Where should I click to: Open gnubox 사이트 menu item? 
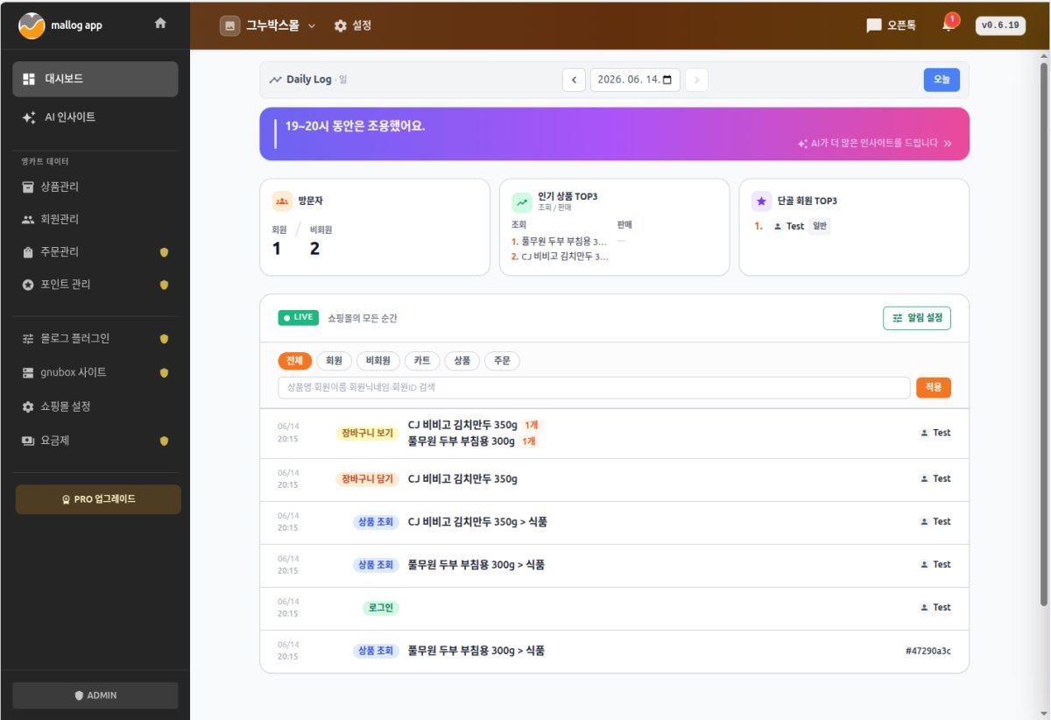coord(95,372)
